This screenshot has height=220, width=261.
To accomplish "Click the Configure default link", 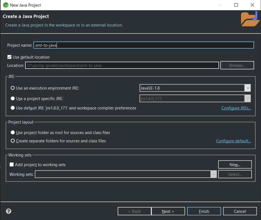I will (233, 141).
